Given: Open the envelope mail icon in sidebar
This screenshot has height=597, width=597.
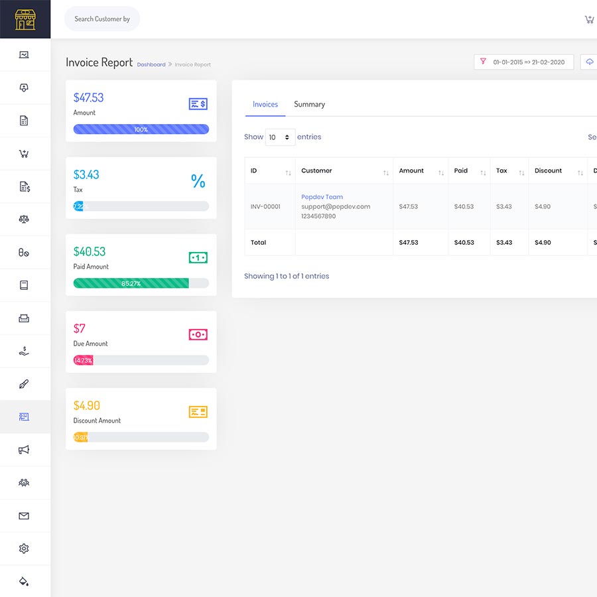Looking at the screenshot, I should click(24, 516).
